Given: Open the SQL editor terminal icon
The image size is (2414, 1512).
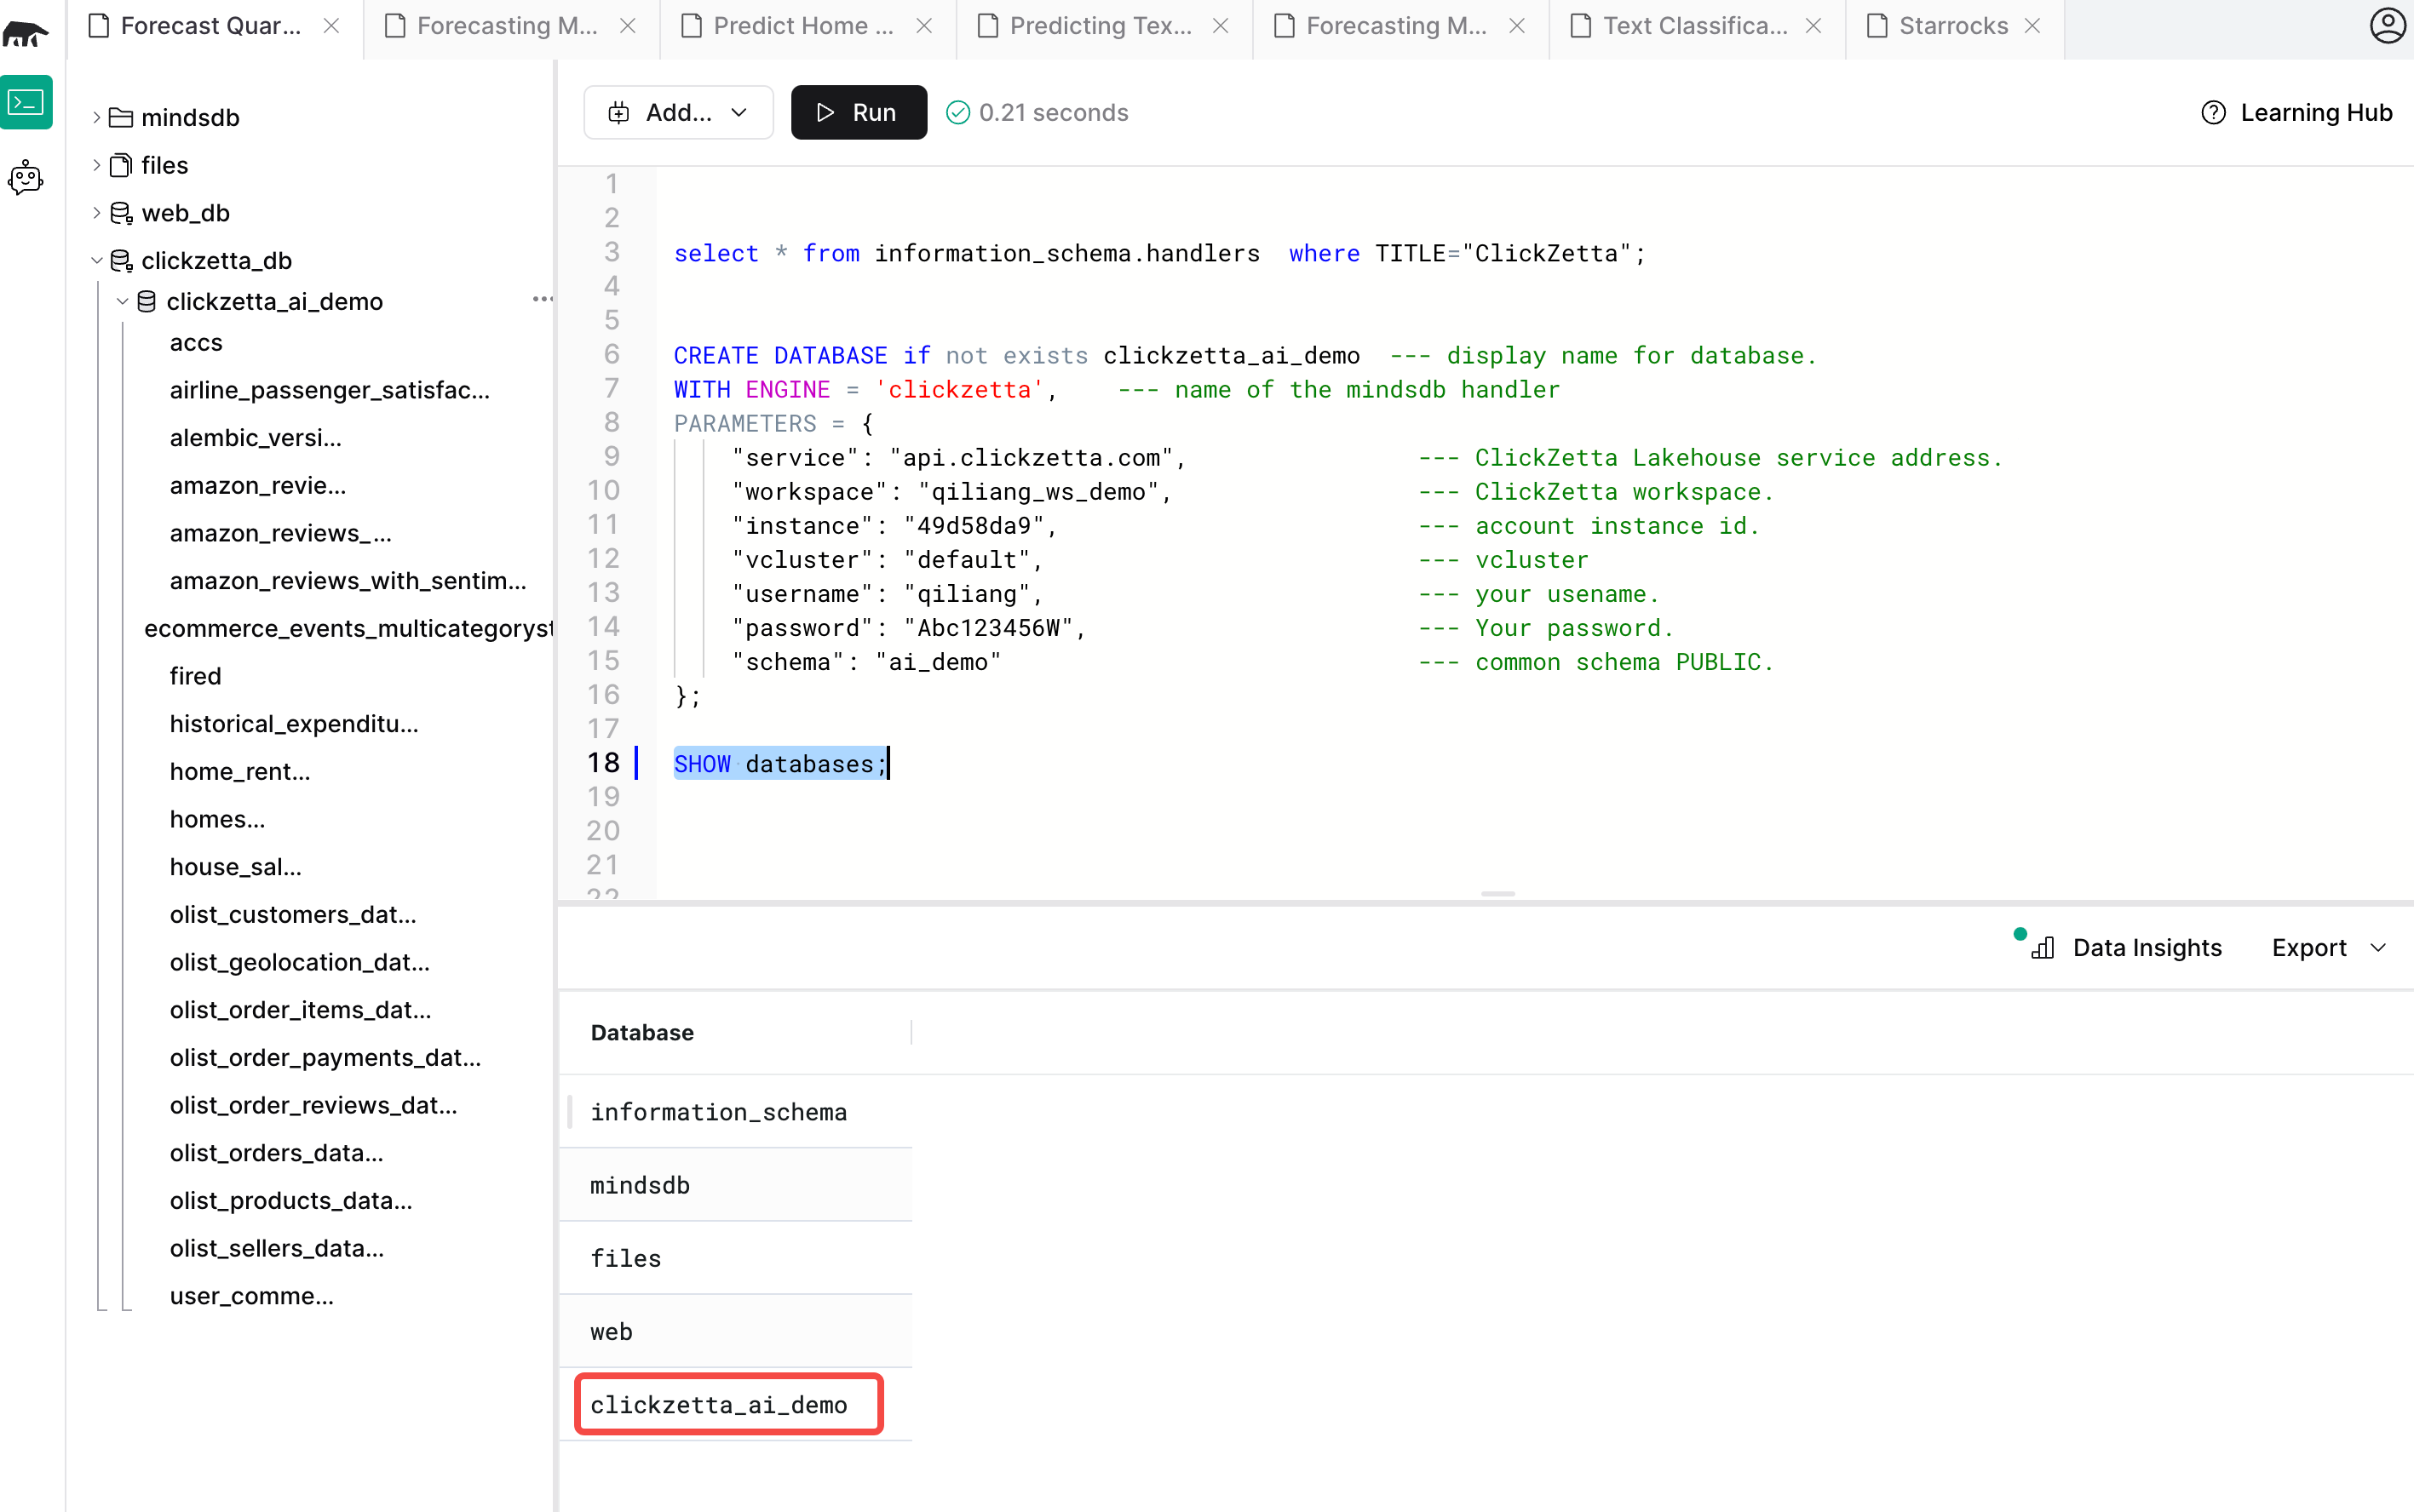Looking at the screenshot, I should 26,103.
